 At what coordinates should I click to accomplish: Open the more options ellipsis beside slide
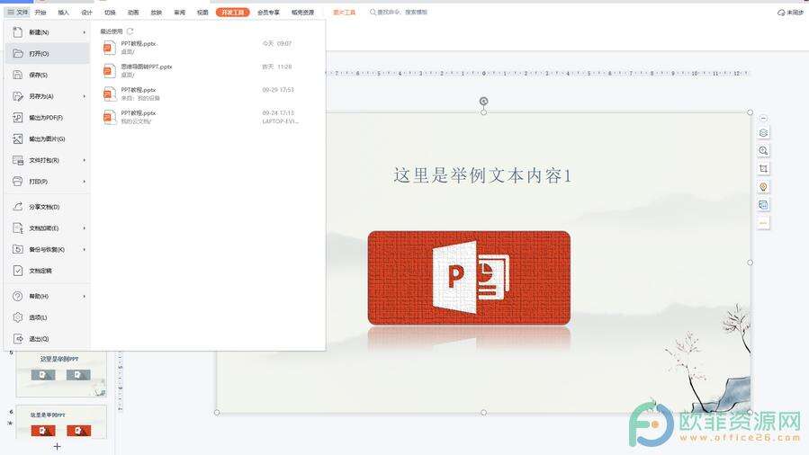[x=764, y=223]
